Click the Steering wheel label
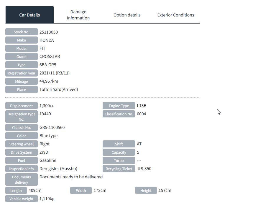 pyautogui.click(x=22, y=144)
